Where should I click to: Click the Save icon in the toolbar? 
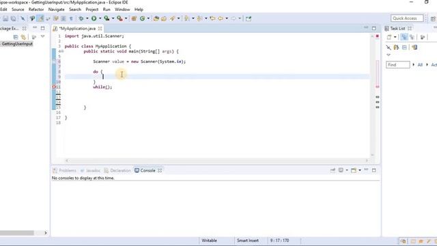5,18
